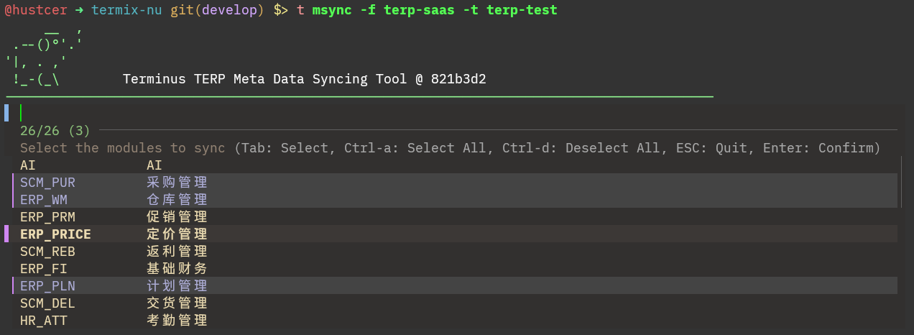
Task: Deselect the SCM_PUR 采购管理 module
Action: tap(114, 182)
